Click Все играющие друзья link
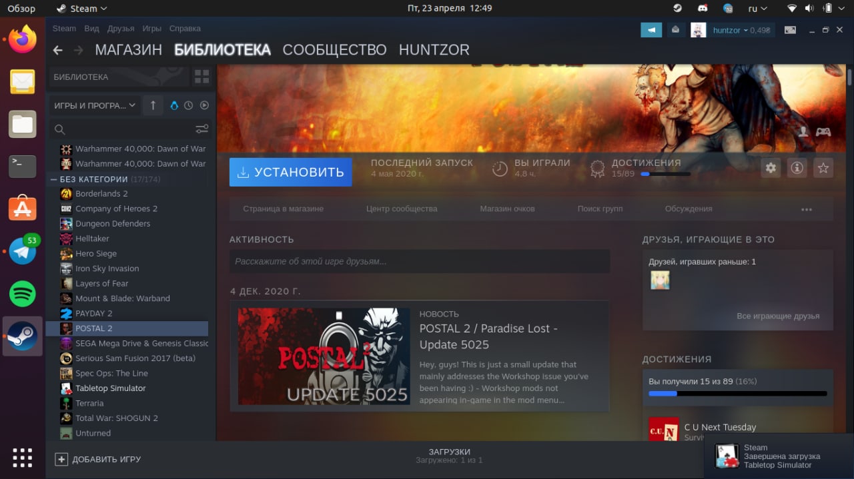854x479 pixels. point(778,316)
